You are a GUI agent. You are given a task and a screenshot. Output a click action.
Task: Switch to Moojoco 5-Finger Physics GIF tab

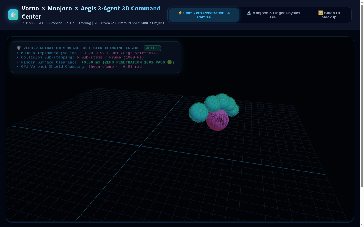click(x=273, y=15)
